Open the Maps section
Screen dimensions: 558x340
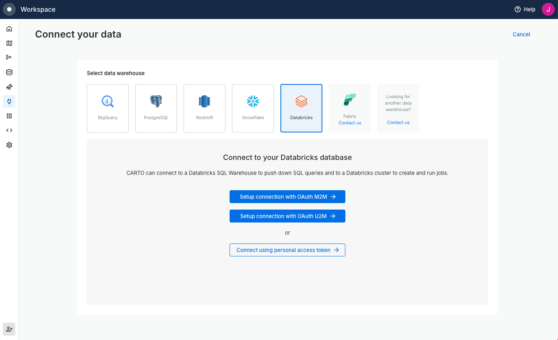pos(9,43)
